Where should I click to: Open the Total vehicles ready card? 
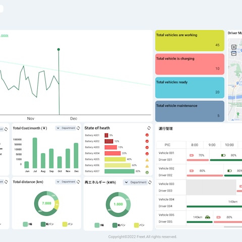pyautogui.click(x=190, y=88)
